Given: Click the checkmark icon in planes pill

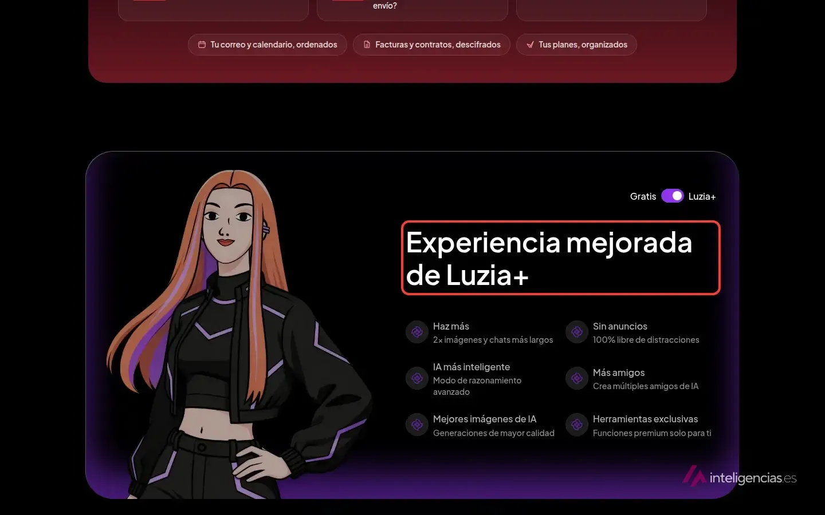Looking at the screenshot, I should click(530, 45).
